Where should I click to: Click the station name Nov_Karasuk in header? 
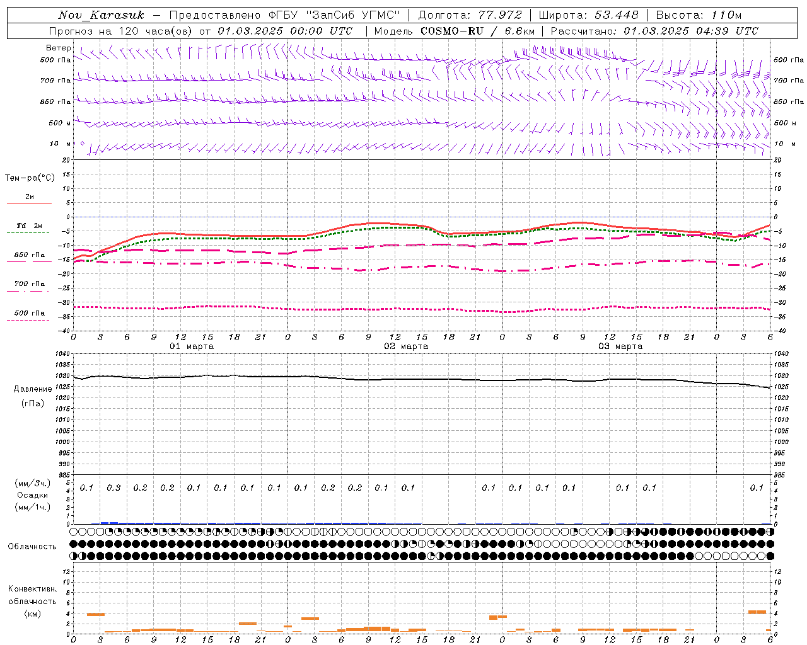point(101,15)
